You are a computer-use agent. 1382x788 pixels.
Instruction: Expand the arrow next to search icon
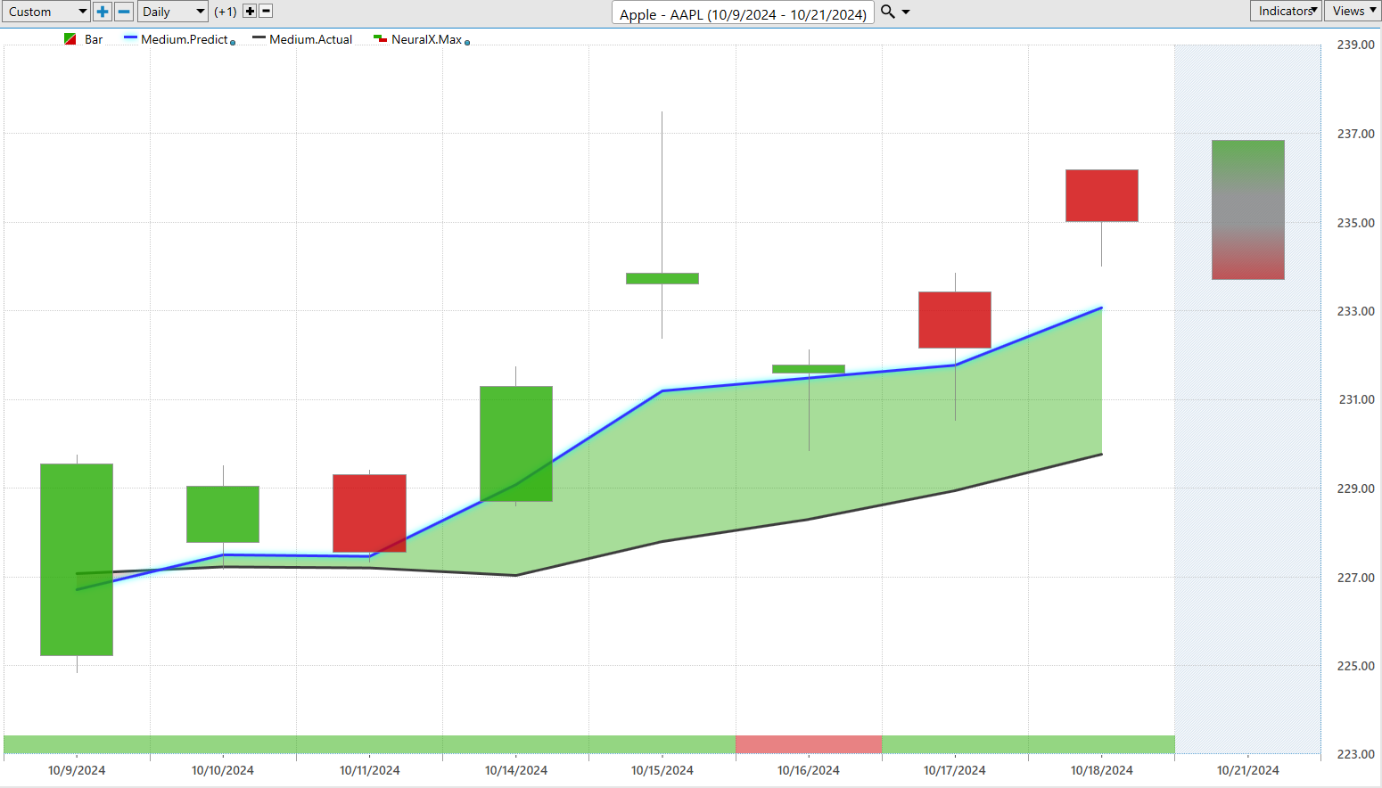[906, 12]
